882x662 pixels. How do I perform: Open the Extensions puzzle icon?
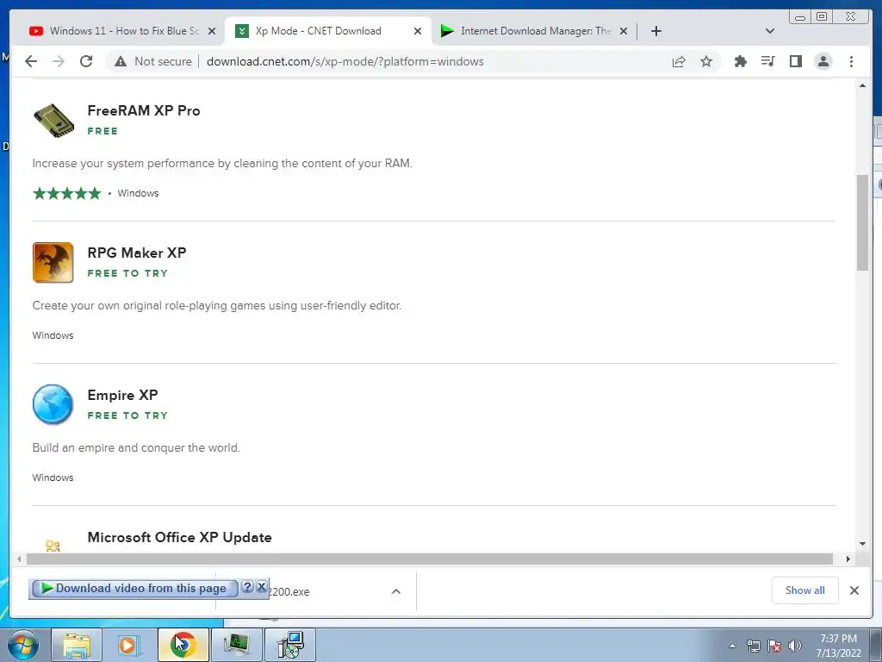pos(740,61)
